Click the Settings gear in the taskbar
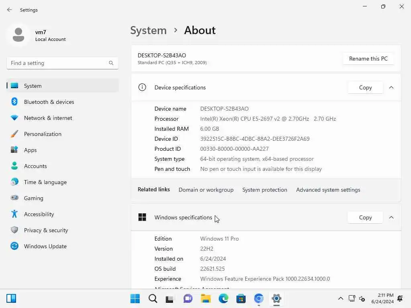The width and height of the screenshot is (411, 308). pyautogui.click(x=276, y=298)
